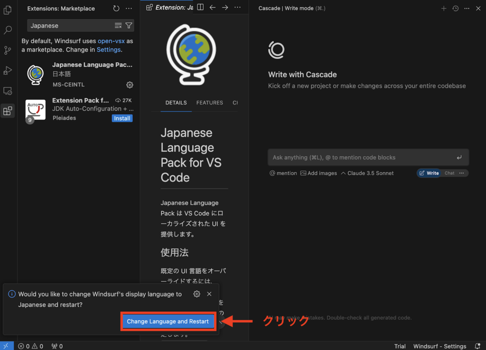Select the Japanese Language Pack extension entry

coord(79,75)
